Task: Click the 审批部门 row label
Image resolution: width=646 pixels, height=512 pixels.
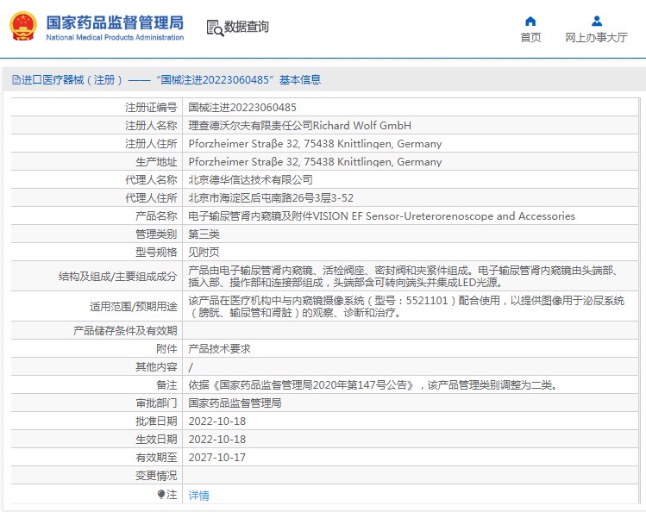Action: click(156, 403)
